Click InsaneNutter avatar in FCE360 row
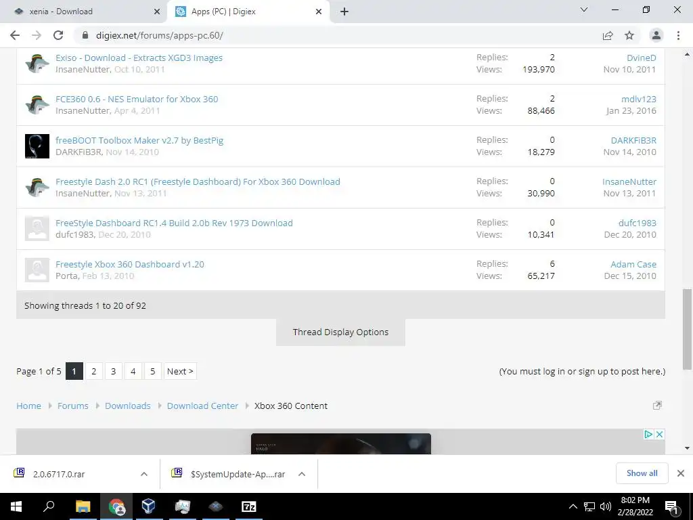Viewport: 693px width, 520px height. pyautogui.click(x=37, y=105)
